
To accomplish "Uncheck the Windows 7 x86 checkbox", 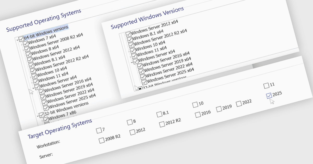I will (46, 119).
